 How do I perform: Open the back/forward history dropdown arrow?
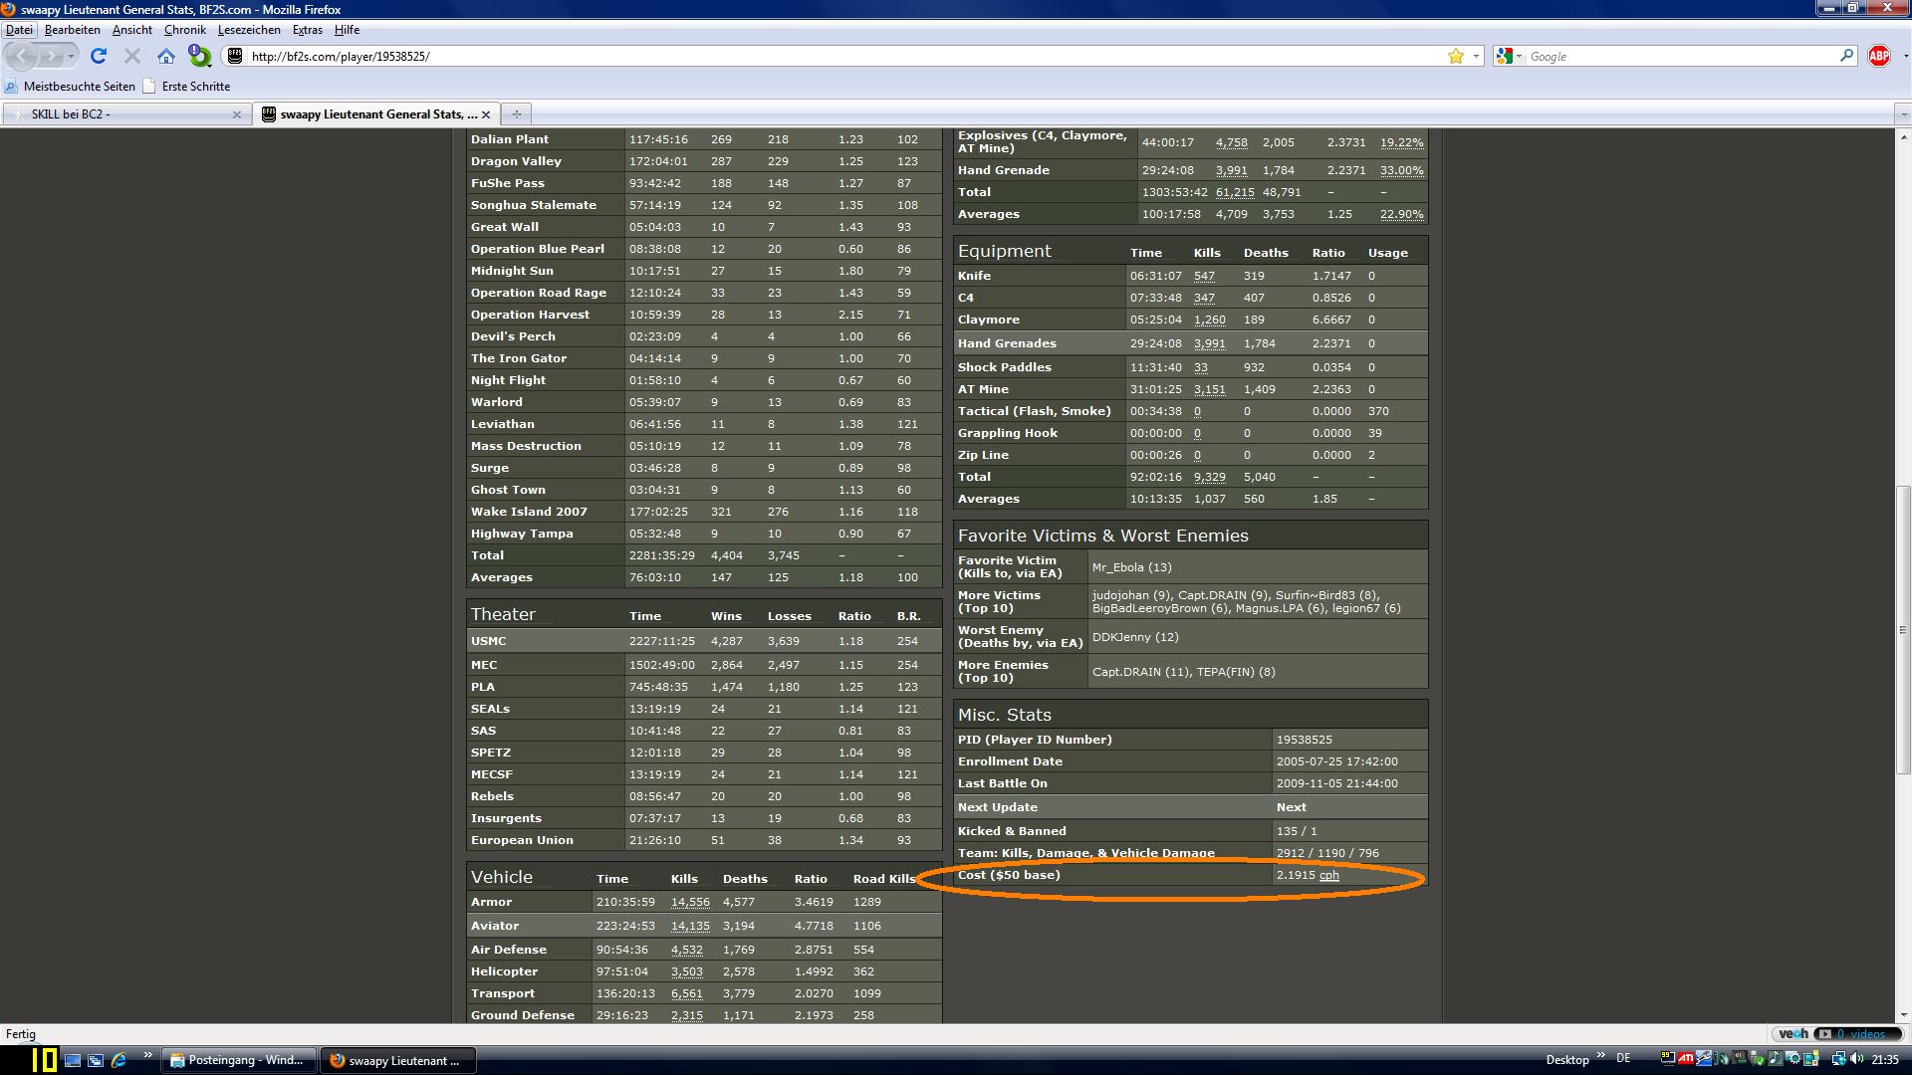click(x=71, y=57)
